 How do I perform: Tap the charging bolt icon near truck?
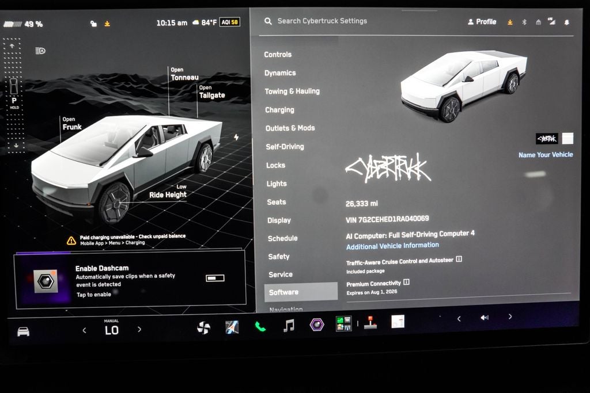pyautogui.click(x=236, y=137)
